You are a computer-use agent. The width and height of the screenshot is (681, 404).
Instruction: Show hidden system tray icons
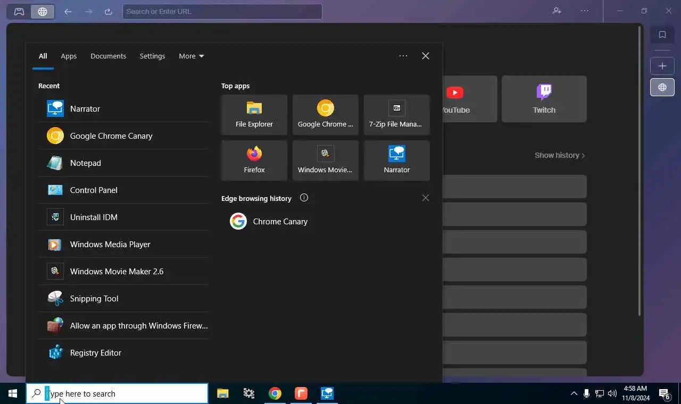[574, 393]
